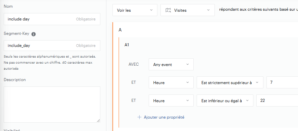Click the Segment-Key field containing include_day
Image resolution: width=298 pixels, height=131 pixels.
(x=52, y=46)
